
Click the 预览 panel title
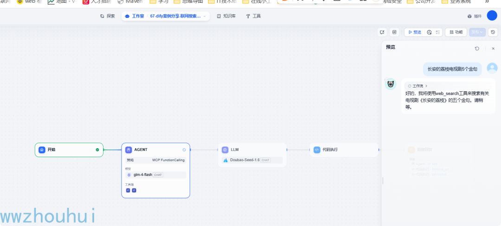pos(391,48)
